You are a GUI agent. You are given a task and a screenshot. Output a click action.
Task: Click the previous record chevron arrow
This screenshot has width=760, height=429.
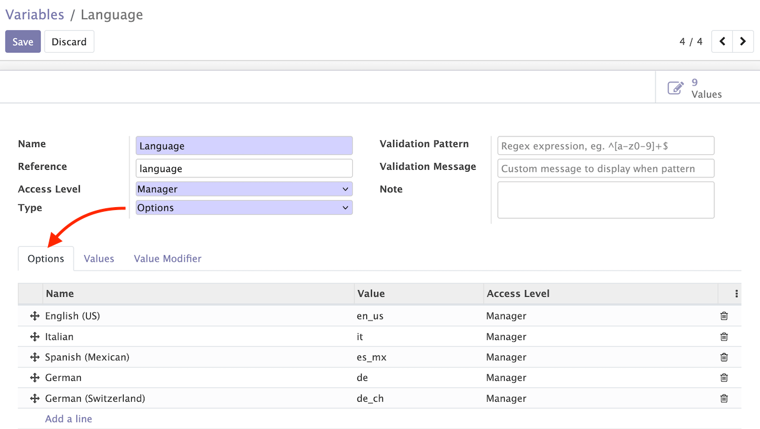click(x=722, y=42)
